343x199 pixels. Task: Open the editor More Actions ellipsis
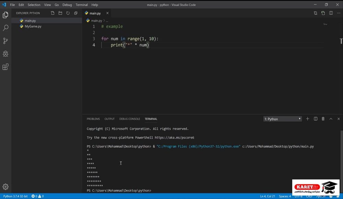click(339, 13)
